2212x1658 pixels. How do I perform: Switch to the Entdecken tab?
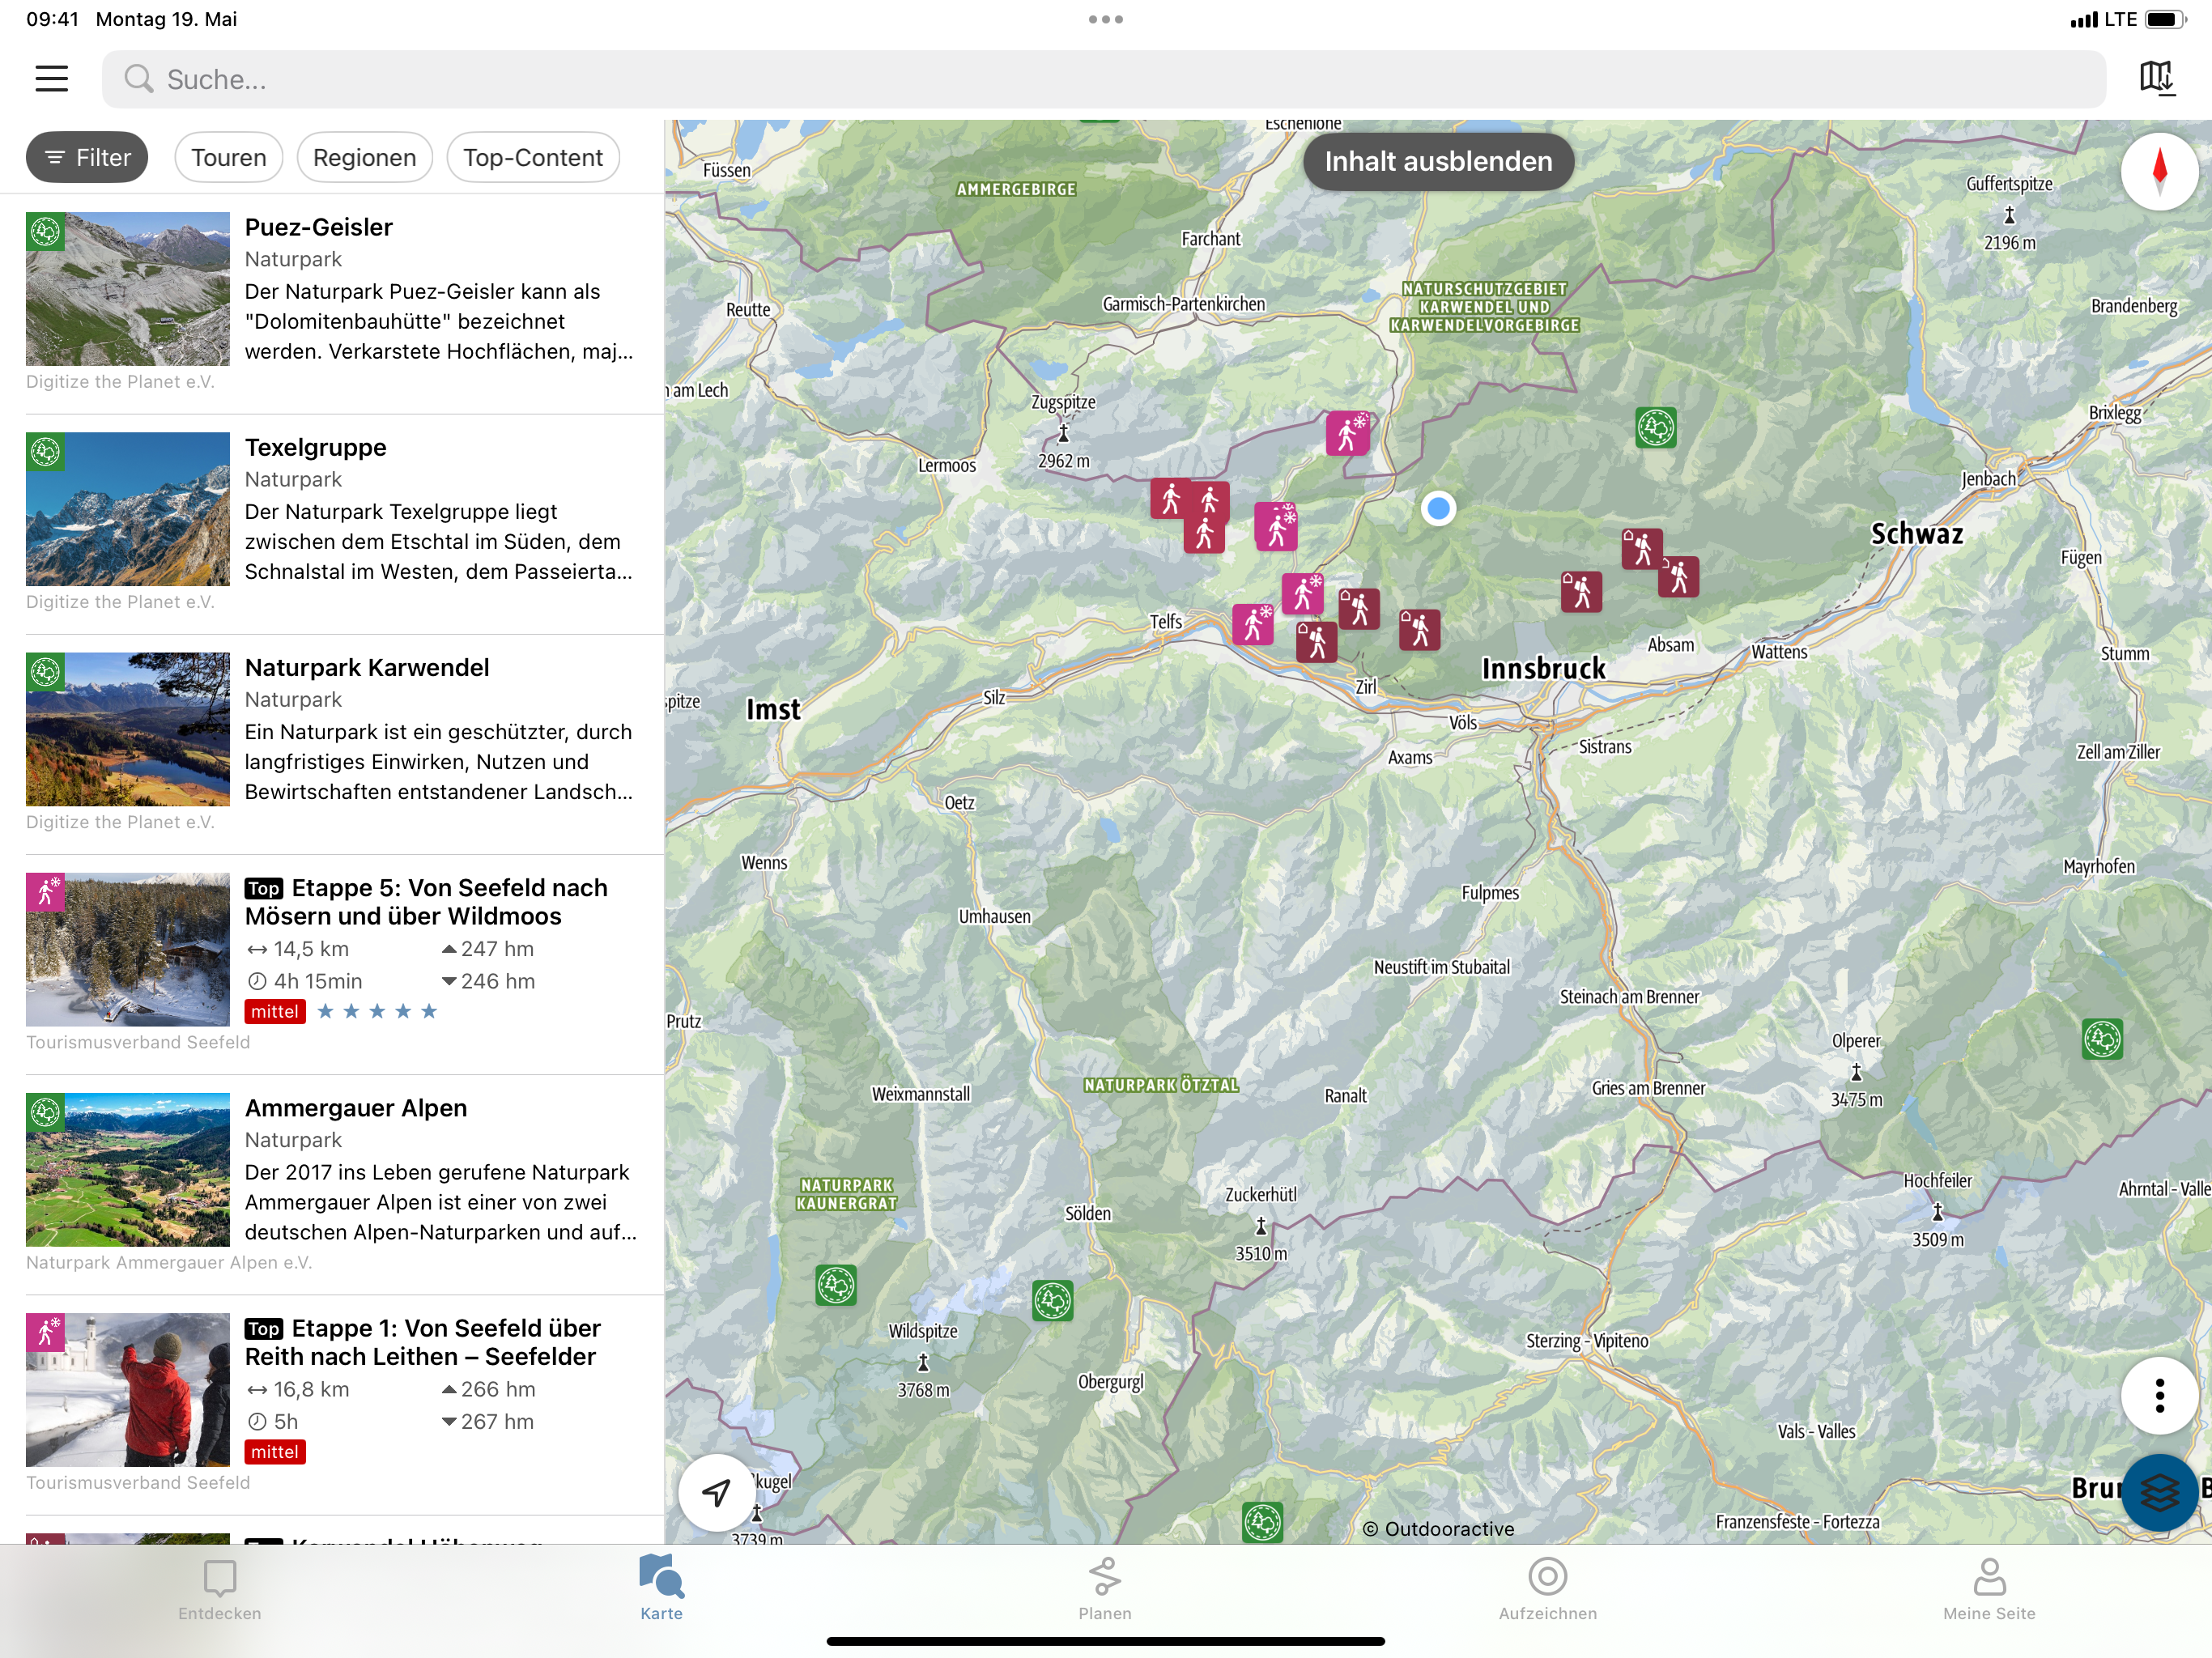(220, 1590)
